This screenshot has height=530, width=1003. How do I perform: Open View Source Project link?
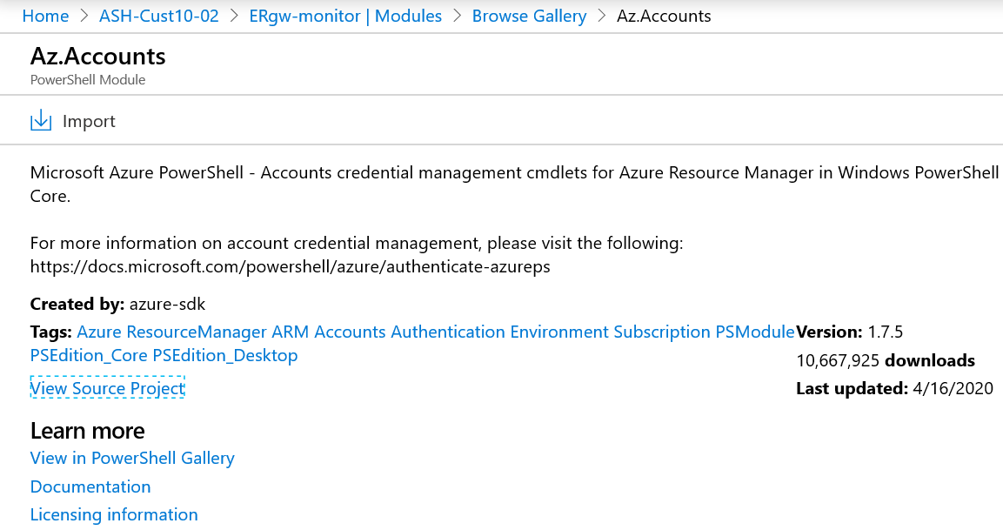(108, 388)
